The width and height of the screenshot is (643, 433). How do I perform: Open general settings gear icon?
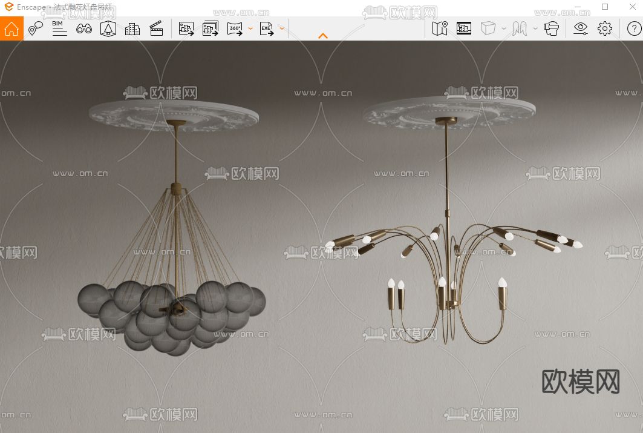pyautogui.click(x=605, y=28)
